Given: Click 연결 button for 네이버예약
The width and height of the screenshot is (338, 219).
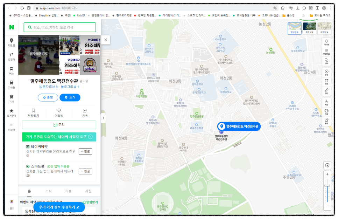Looking at the screenshot, I should [x=85, y=151].
